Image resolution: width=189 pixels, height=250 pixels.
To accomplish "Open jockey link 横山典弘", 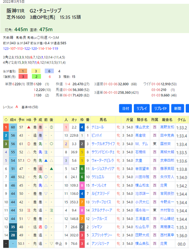I will 142,243.
